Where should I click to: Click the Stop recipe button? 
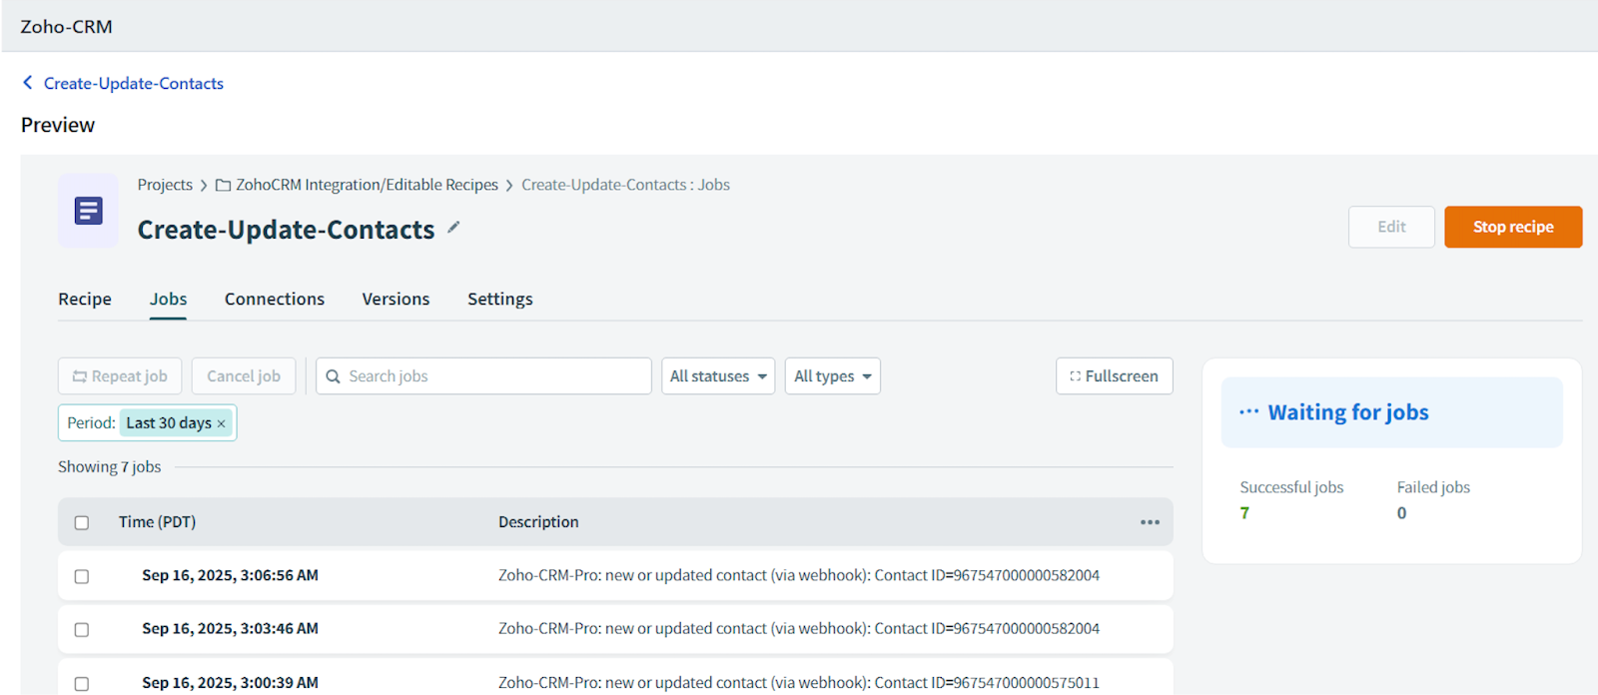1513,227
